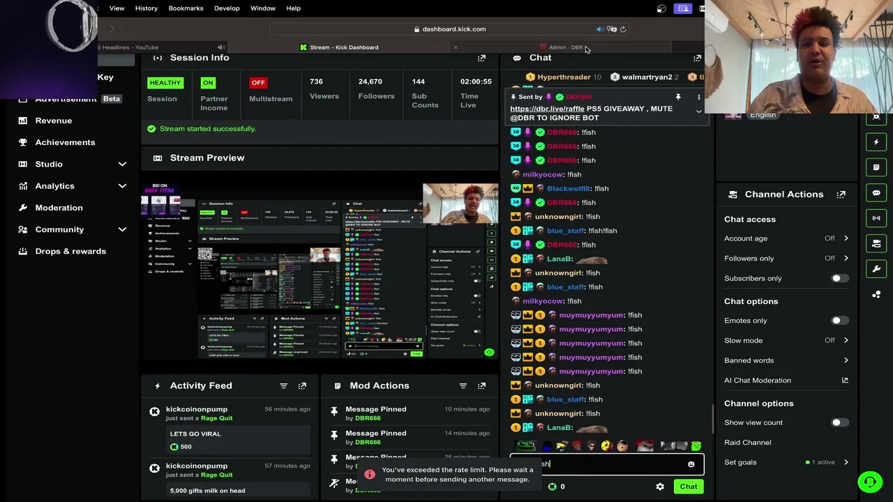Toggle Show view count
Image resolution: width=893 pixels, height=502 pixels.
point(839,423)
